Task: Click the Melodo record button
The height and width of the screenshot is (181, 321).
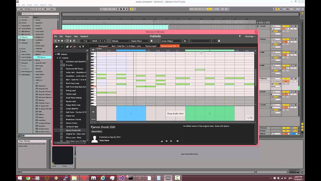Action: [x=62, y=41]
